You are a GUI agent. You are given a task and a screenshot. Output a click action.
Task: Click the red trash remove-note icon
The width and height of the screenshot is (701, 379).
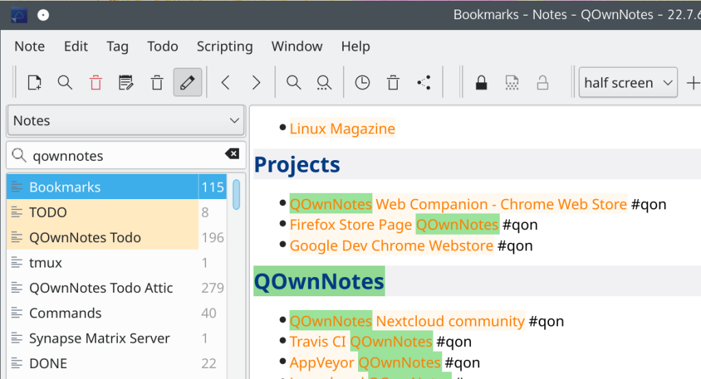coord(96,83)
